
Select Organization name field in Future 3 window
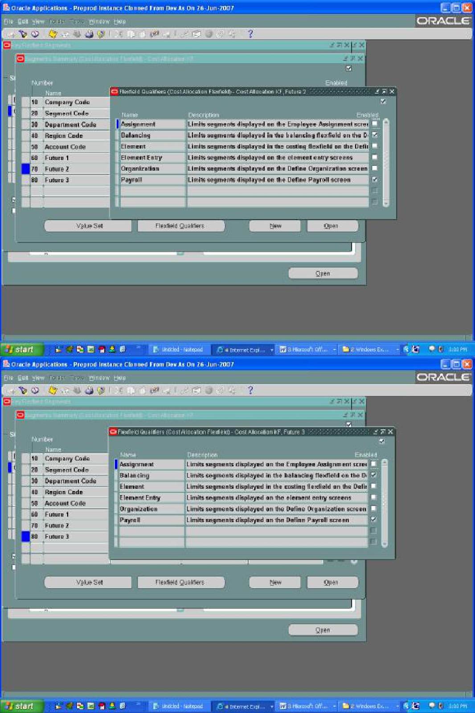[151, 508]
